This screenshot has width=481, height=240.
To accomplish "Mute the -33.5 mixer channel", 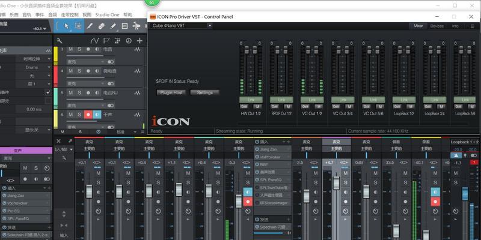I will [405, 173].
